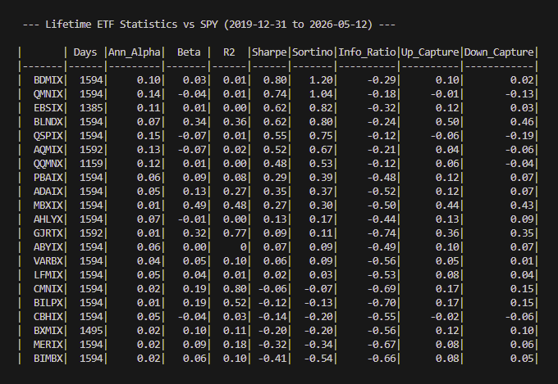Click GJRTX Info_Ratio value -0.74
Screen dimensions: 558x384
tap(382, 233)
